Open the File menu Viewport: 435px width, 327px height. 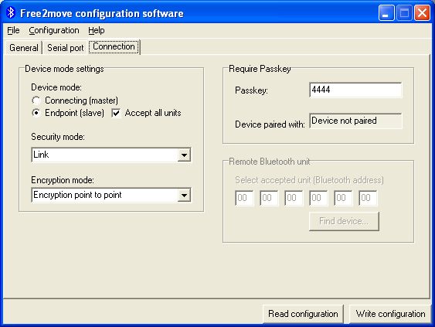[13, 30]
